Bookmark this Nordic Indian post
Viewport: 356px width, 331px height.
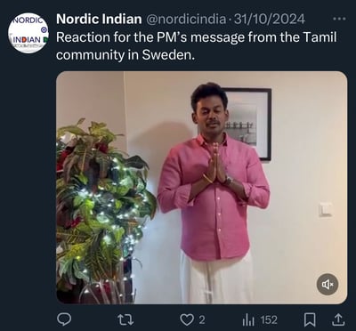pyautogui.click(x=310, y=319)
